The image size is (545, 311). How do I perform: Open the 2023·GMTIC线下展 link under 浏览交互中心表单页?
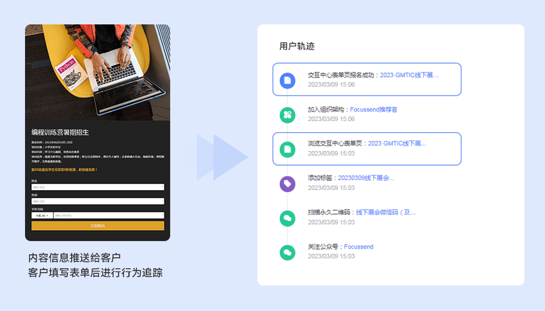397,143
